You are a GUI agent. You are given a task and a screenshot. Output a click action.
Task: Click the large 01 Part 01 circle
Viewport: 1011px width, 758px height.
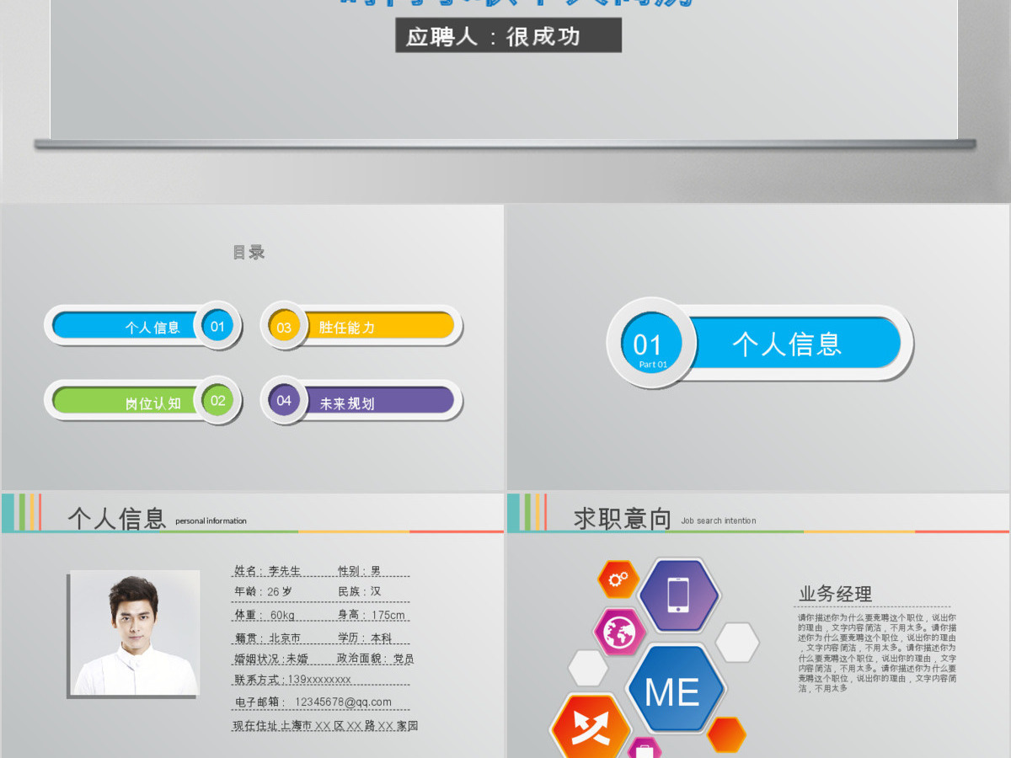pyautogui.click(x=651, y=344)
